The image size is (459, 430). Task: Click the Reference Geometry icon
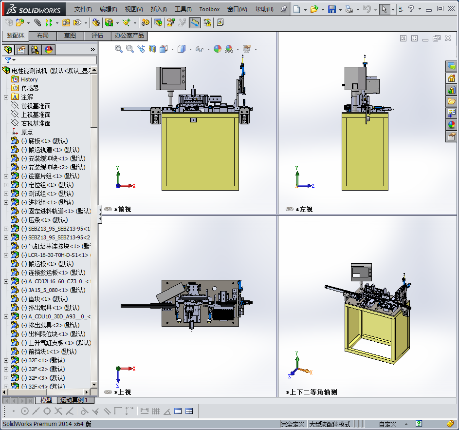coord(127,22)
